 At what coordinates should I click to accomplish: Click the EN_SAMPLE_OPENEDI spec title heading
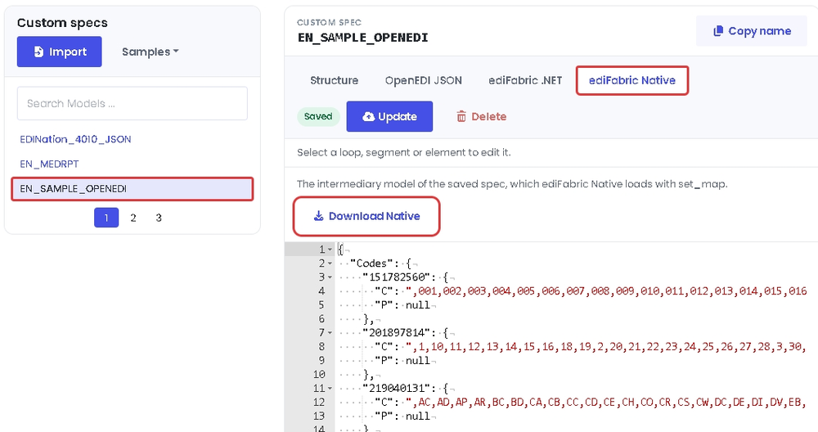click(362, 38)
